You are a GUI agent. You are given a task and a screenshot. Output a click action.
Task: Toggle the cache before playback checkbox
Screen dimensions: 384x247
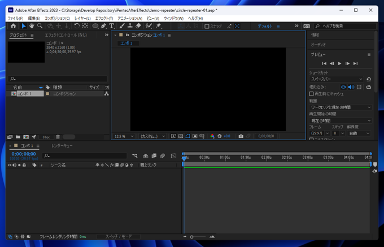(x=312, y=94)
